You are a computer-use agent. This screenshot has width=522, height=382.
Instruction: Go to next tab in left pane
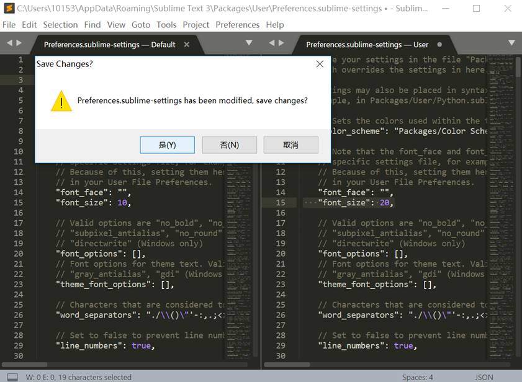pos(19,43)
